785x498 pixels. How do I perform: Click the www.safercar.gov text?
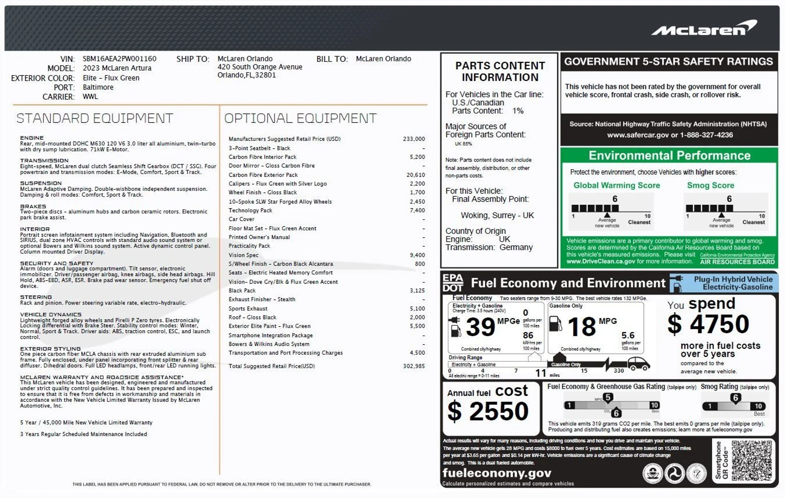pyautogui.click(x=637, y=135)
